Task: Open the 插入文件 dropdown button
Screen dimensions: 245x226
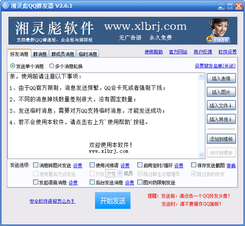Action: coord(221,106)
